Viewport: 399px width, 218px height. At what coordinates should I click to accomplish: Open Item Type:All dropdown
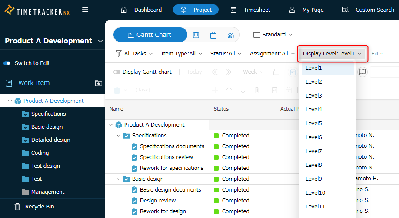coord(182,54)
